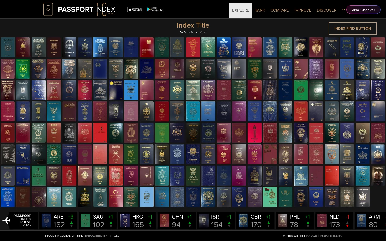386x241 pixels.
Task: Select the Malta passport cover
Action: click(131, 133)
